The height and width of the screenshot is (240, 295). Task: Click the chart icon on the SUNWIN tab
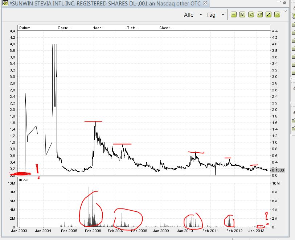[5, 3]
